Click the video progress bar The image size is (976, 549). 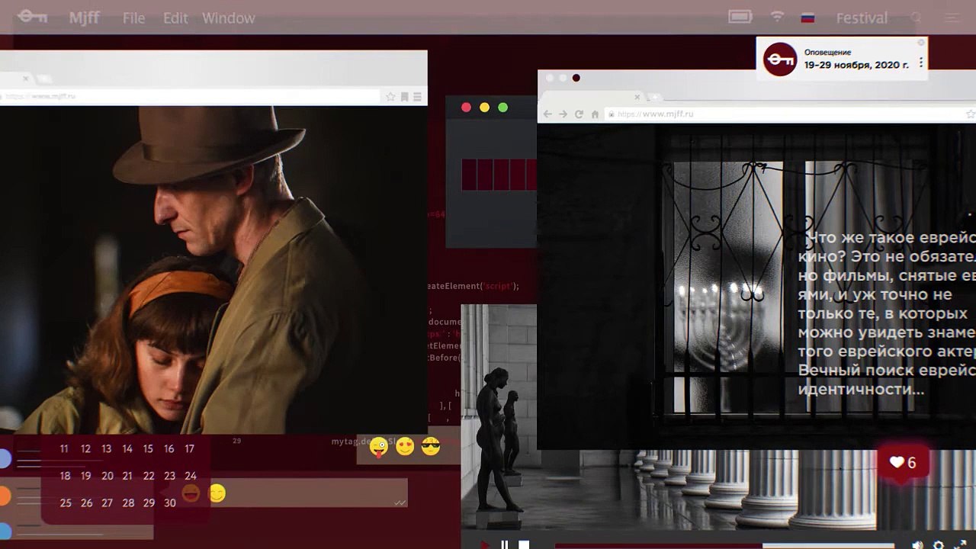tap(724, 545)
